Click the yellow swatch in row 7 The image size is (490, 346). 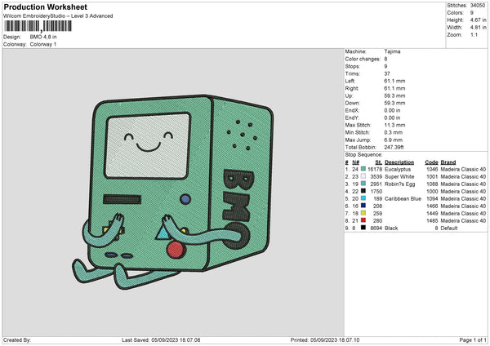(363, 213)
